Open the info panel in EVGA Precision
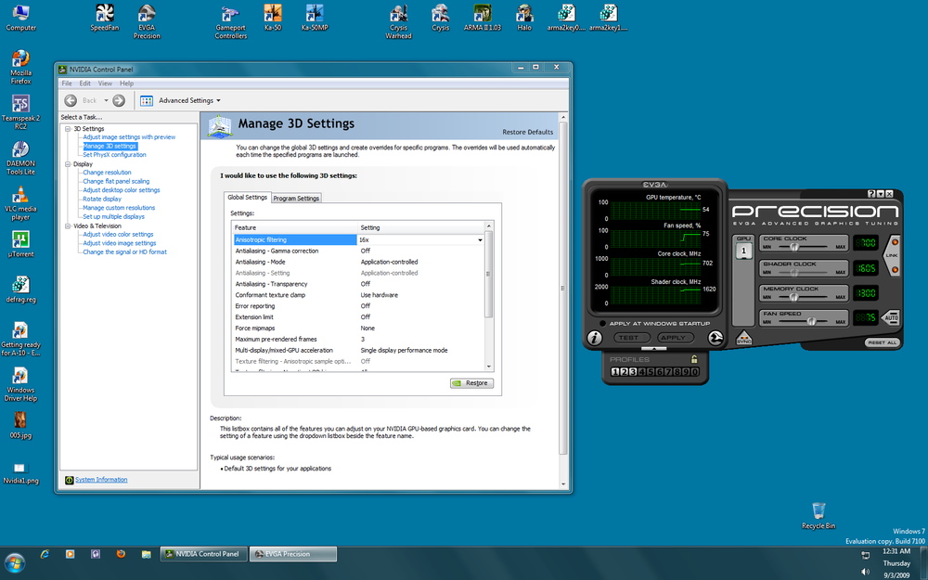Screen dimensions: 928x580 click(x=594, y=338)
